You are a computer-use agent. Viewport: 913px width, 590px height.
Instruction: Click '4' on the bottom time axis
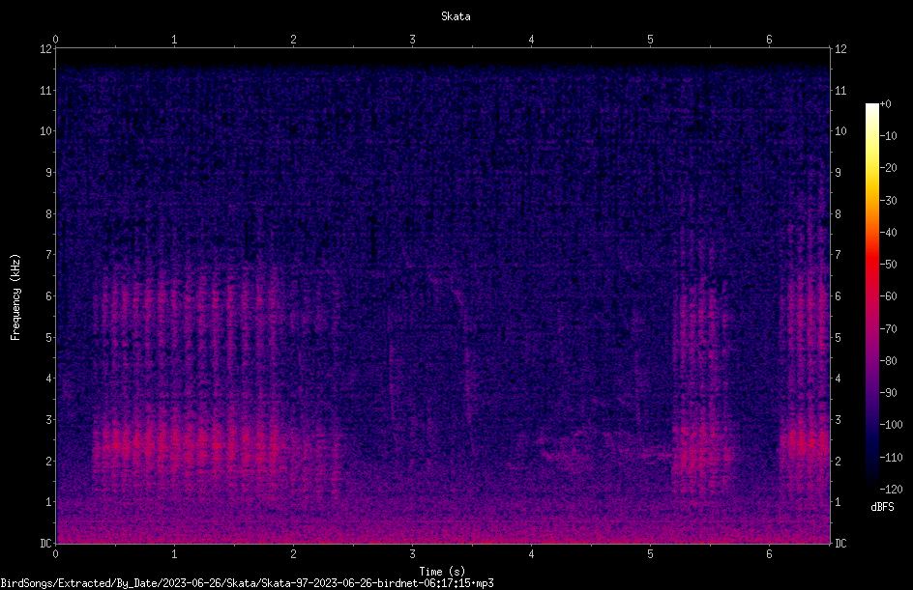coord(531,554)
